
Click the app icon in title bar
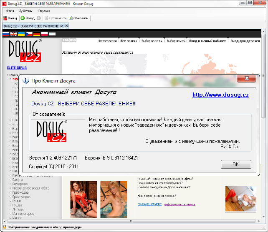click(5, 4)
